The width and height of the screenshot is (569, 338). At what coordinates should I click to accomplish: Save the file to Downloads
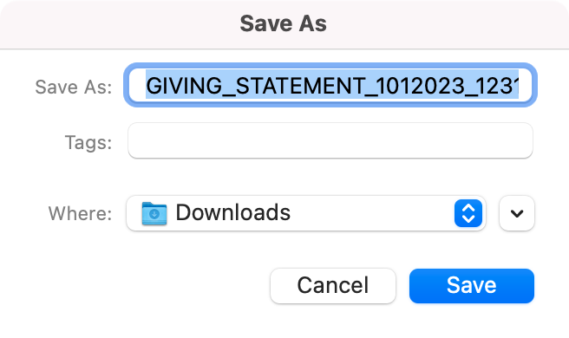click(x=472, y=286)
